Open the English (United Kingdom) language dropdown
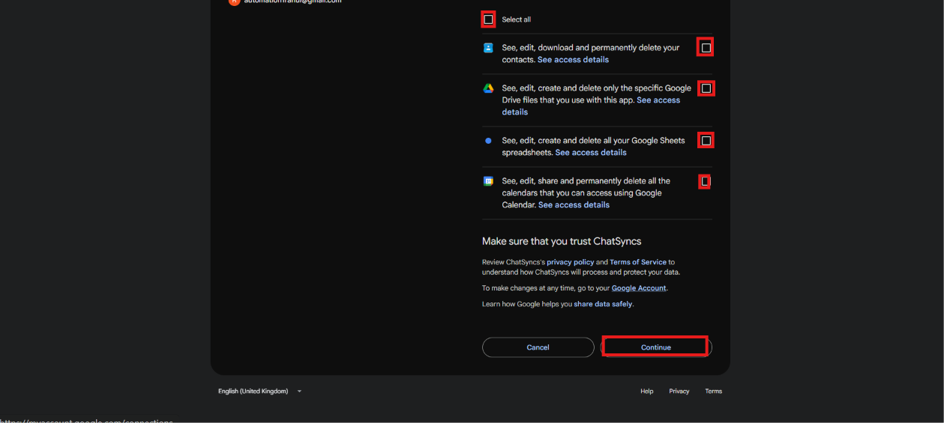Screen dimensions: 944x423 pyautogui.click(x=259, y=391)
